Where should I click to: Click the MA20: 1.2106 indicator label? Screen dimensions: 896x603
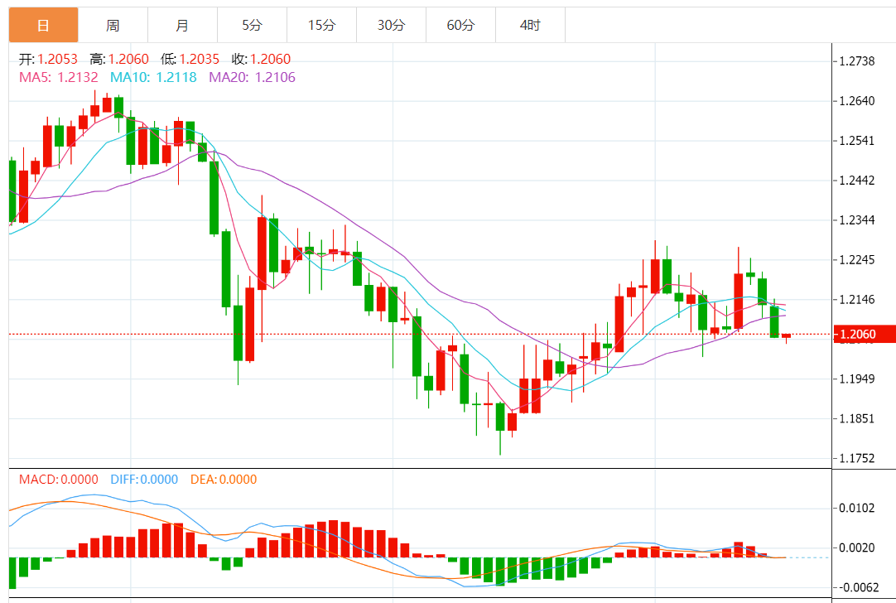click(x=252, y=77)
